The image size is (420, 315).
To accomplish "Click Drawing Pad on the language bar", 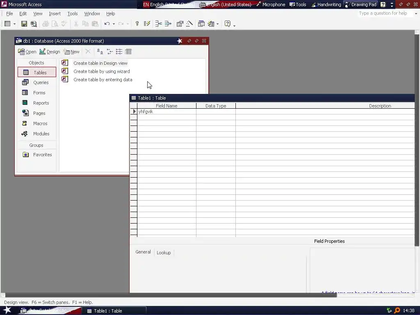I will click(361, 5).
